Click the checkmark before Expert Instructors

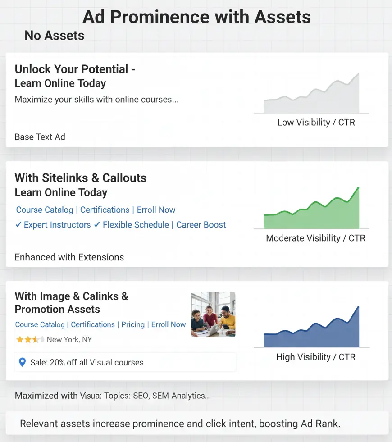click(18, 225)
